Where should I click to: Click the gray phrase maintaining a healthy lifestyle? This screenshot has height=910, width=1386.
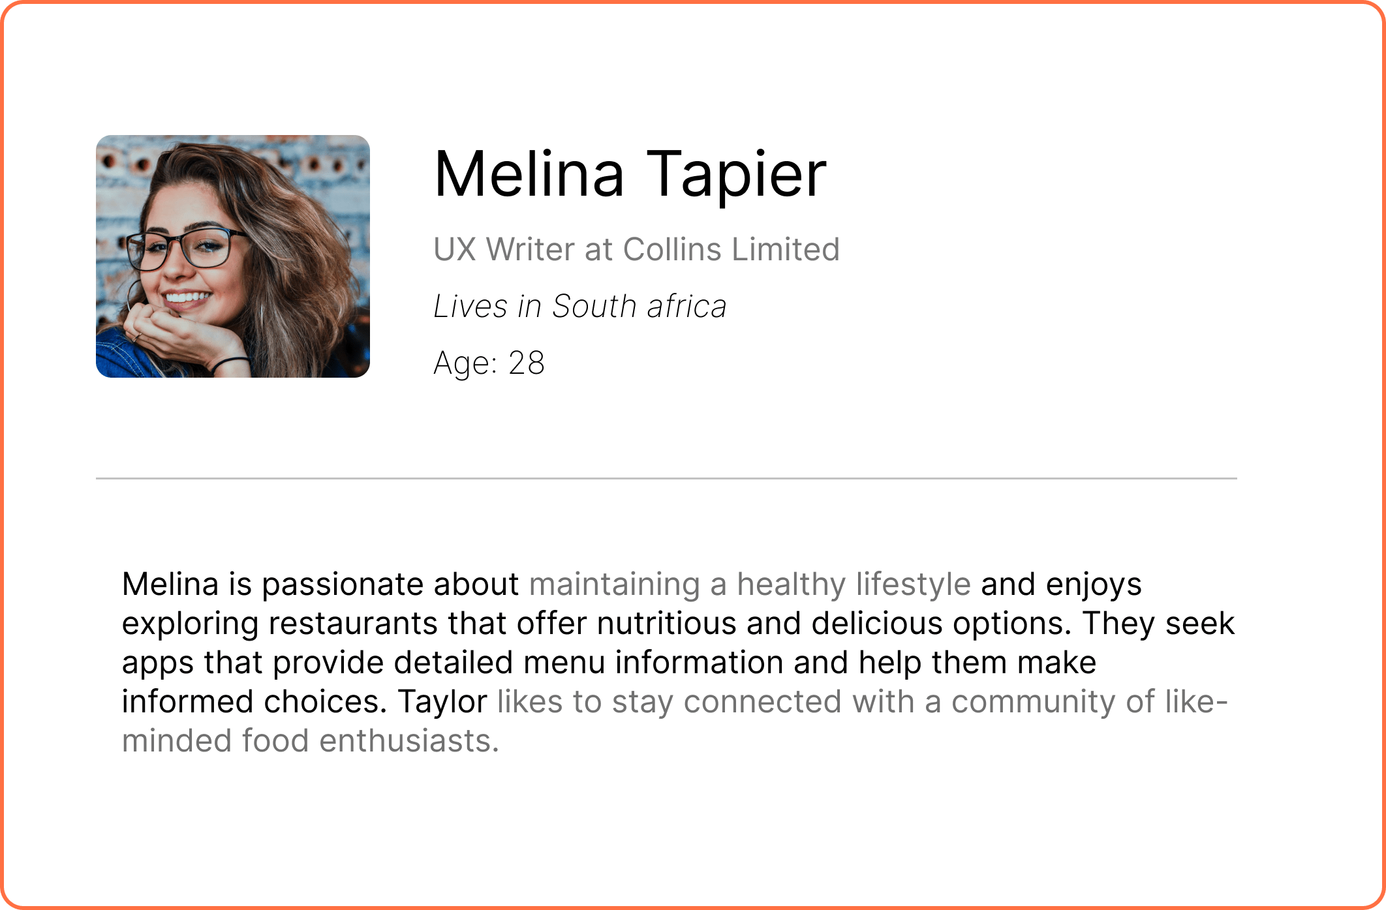(750, 584)
